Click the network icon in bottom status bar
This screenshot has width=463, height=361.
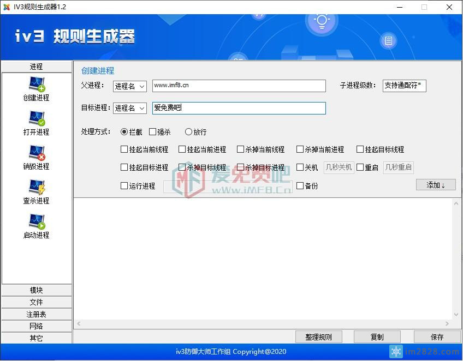[396, 352]
